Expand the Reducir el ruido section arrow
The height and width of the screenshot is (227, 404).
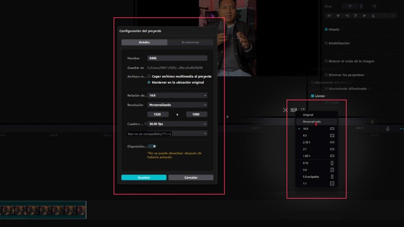[x=376, y=61]
